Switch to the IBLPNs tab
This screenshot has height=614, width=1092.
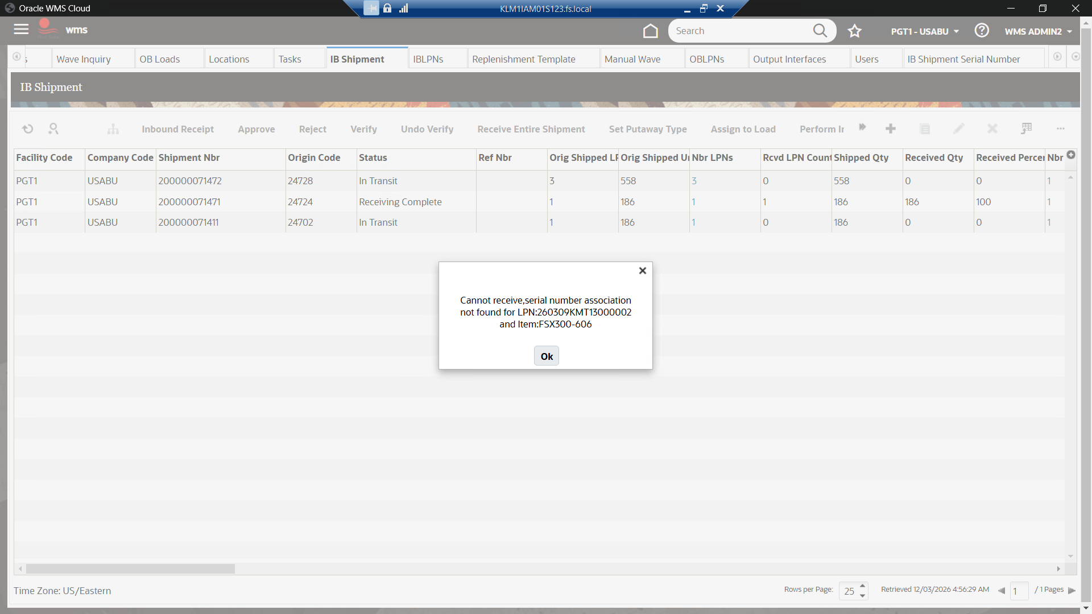[x=428, y=59]
